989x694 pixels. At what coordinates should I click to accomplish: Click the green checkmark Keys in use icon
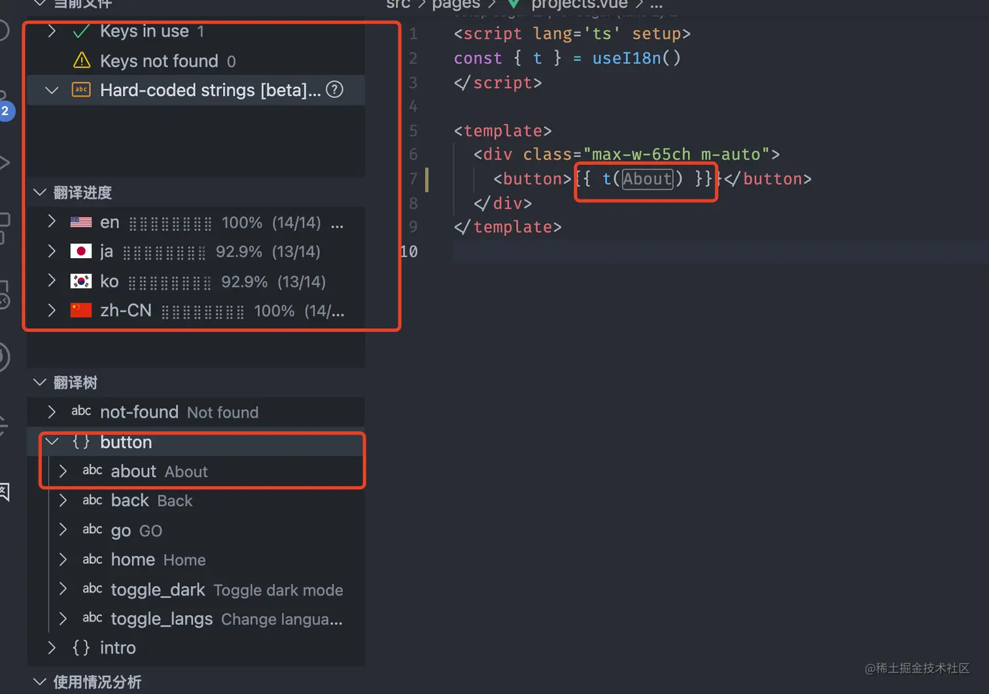[x=81, y=31]
